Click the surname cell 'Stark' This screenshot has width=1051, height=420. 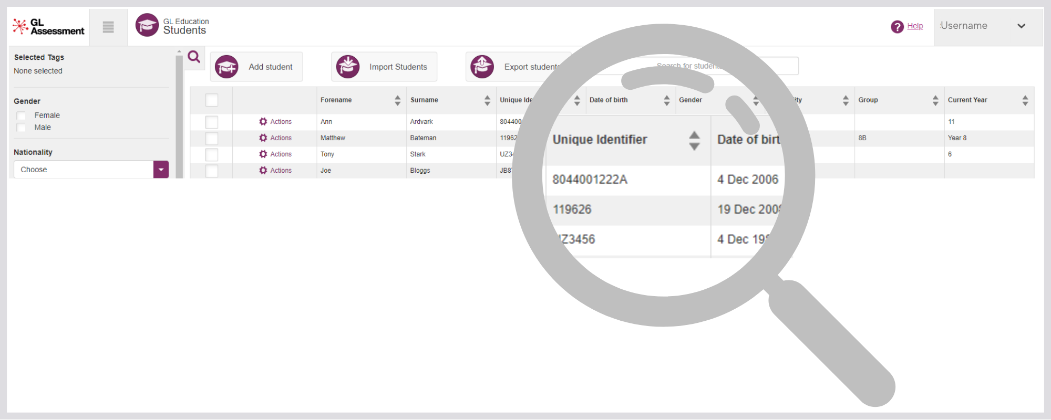(x=418, y=154)
